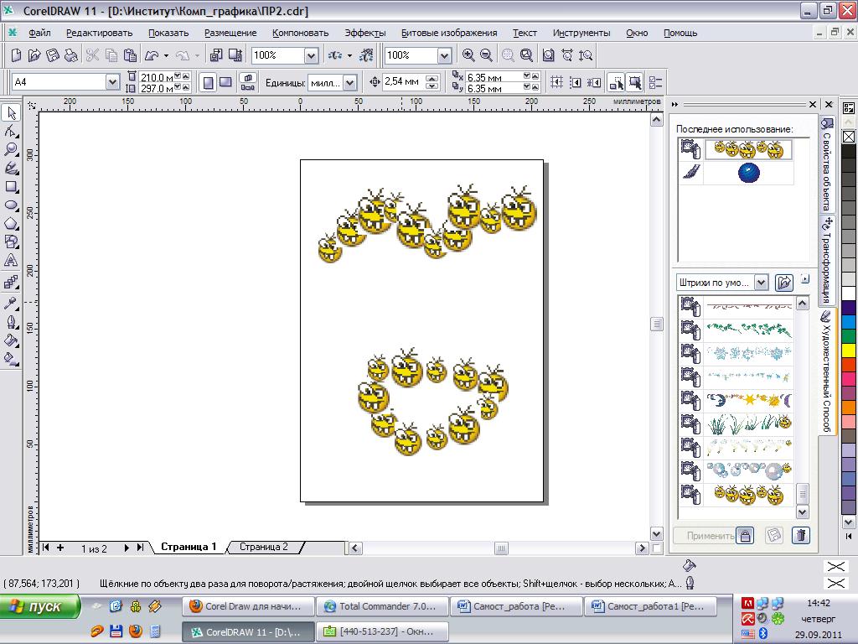This screenshot has height=644, width=858.
Task: Click the Save icon in toolbar
Action: click(x=53, y=55)
